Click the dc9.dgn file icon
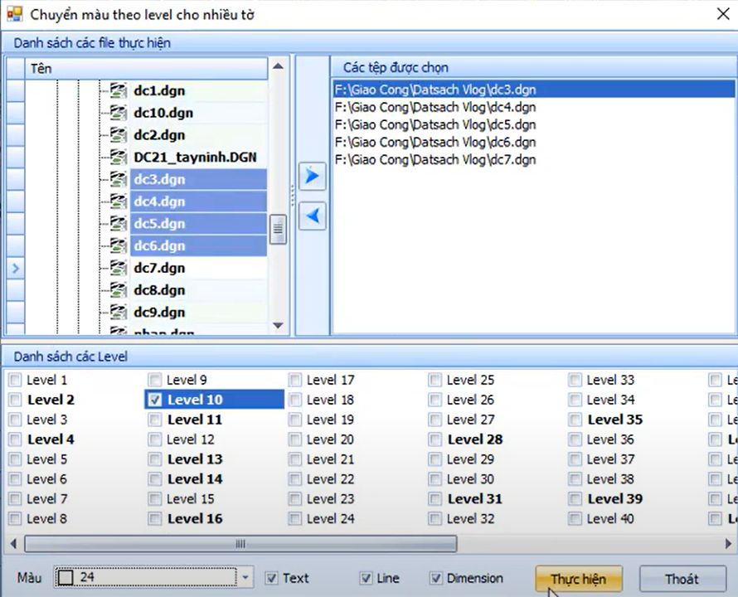 [119, 313]
